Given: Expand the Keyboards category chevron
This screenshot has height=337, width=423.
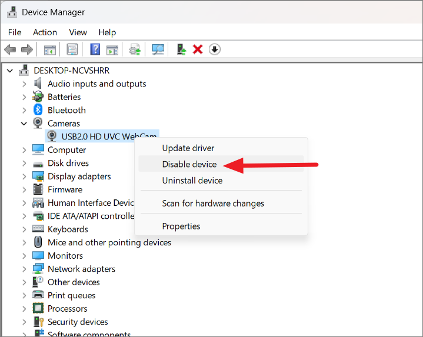Looking at the screenshot, I should pyautogui.click(x=24, y=229).
